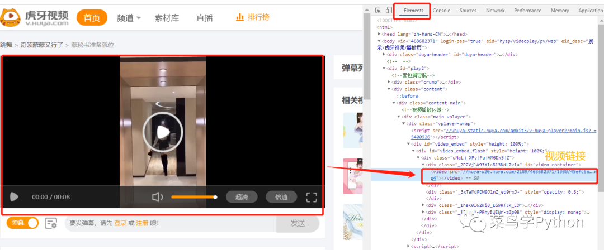Enter fullscreen mode on video
This screenshot has width=604, height=250.
(312, 198)
